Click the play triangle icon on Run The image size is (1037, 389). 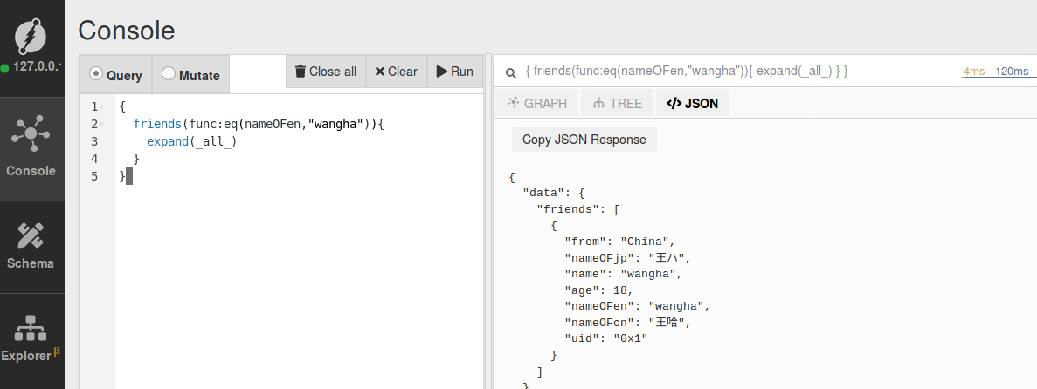point(441,72)
